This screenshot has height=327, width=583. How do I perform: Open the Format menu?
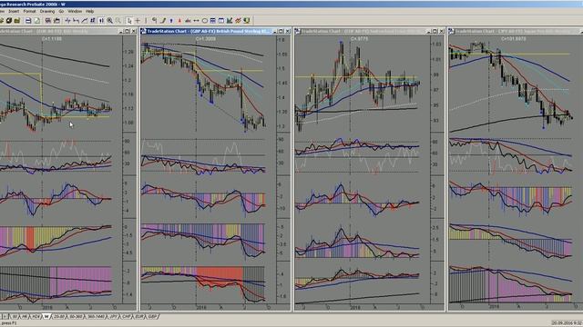point(29,11)
